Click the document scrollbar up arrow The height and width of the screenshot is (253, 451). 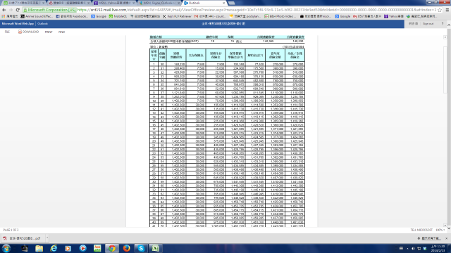tap(445, 37)
